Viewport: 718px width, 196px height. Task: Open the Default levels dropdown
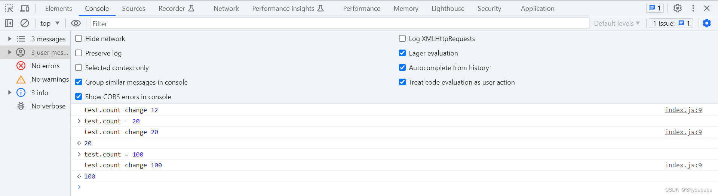617,23
